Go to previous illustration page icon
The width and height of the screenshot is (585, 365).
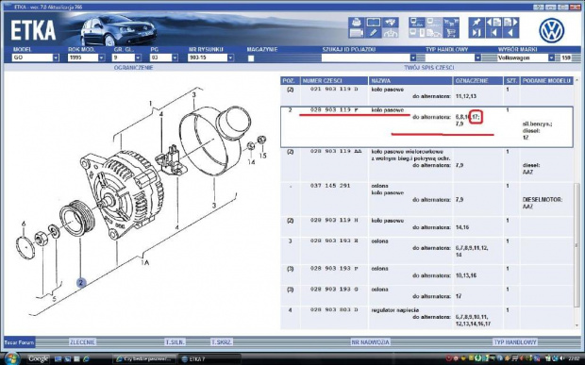[x=493, y=22]
